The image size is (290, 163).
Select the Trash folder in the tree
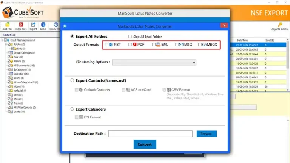click(x=17, y=103)
